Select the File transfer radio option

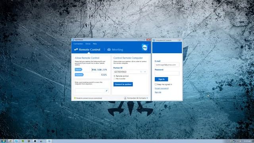point(114,79)
